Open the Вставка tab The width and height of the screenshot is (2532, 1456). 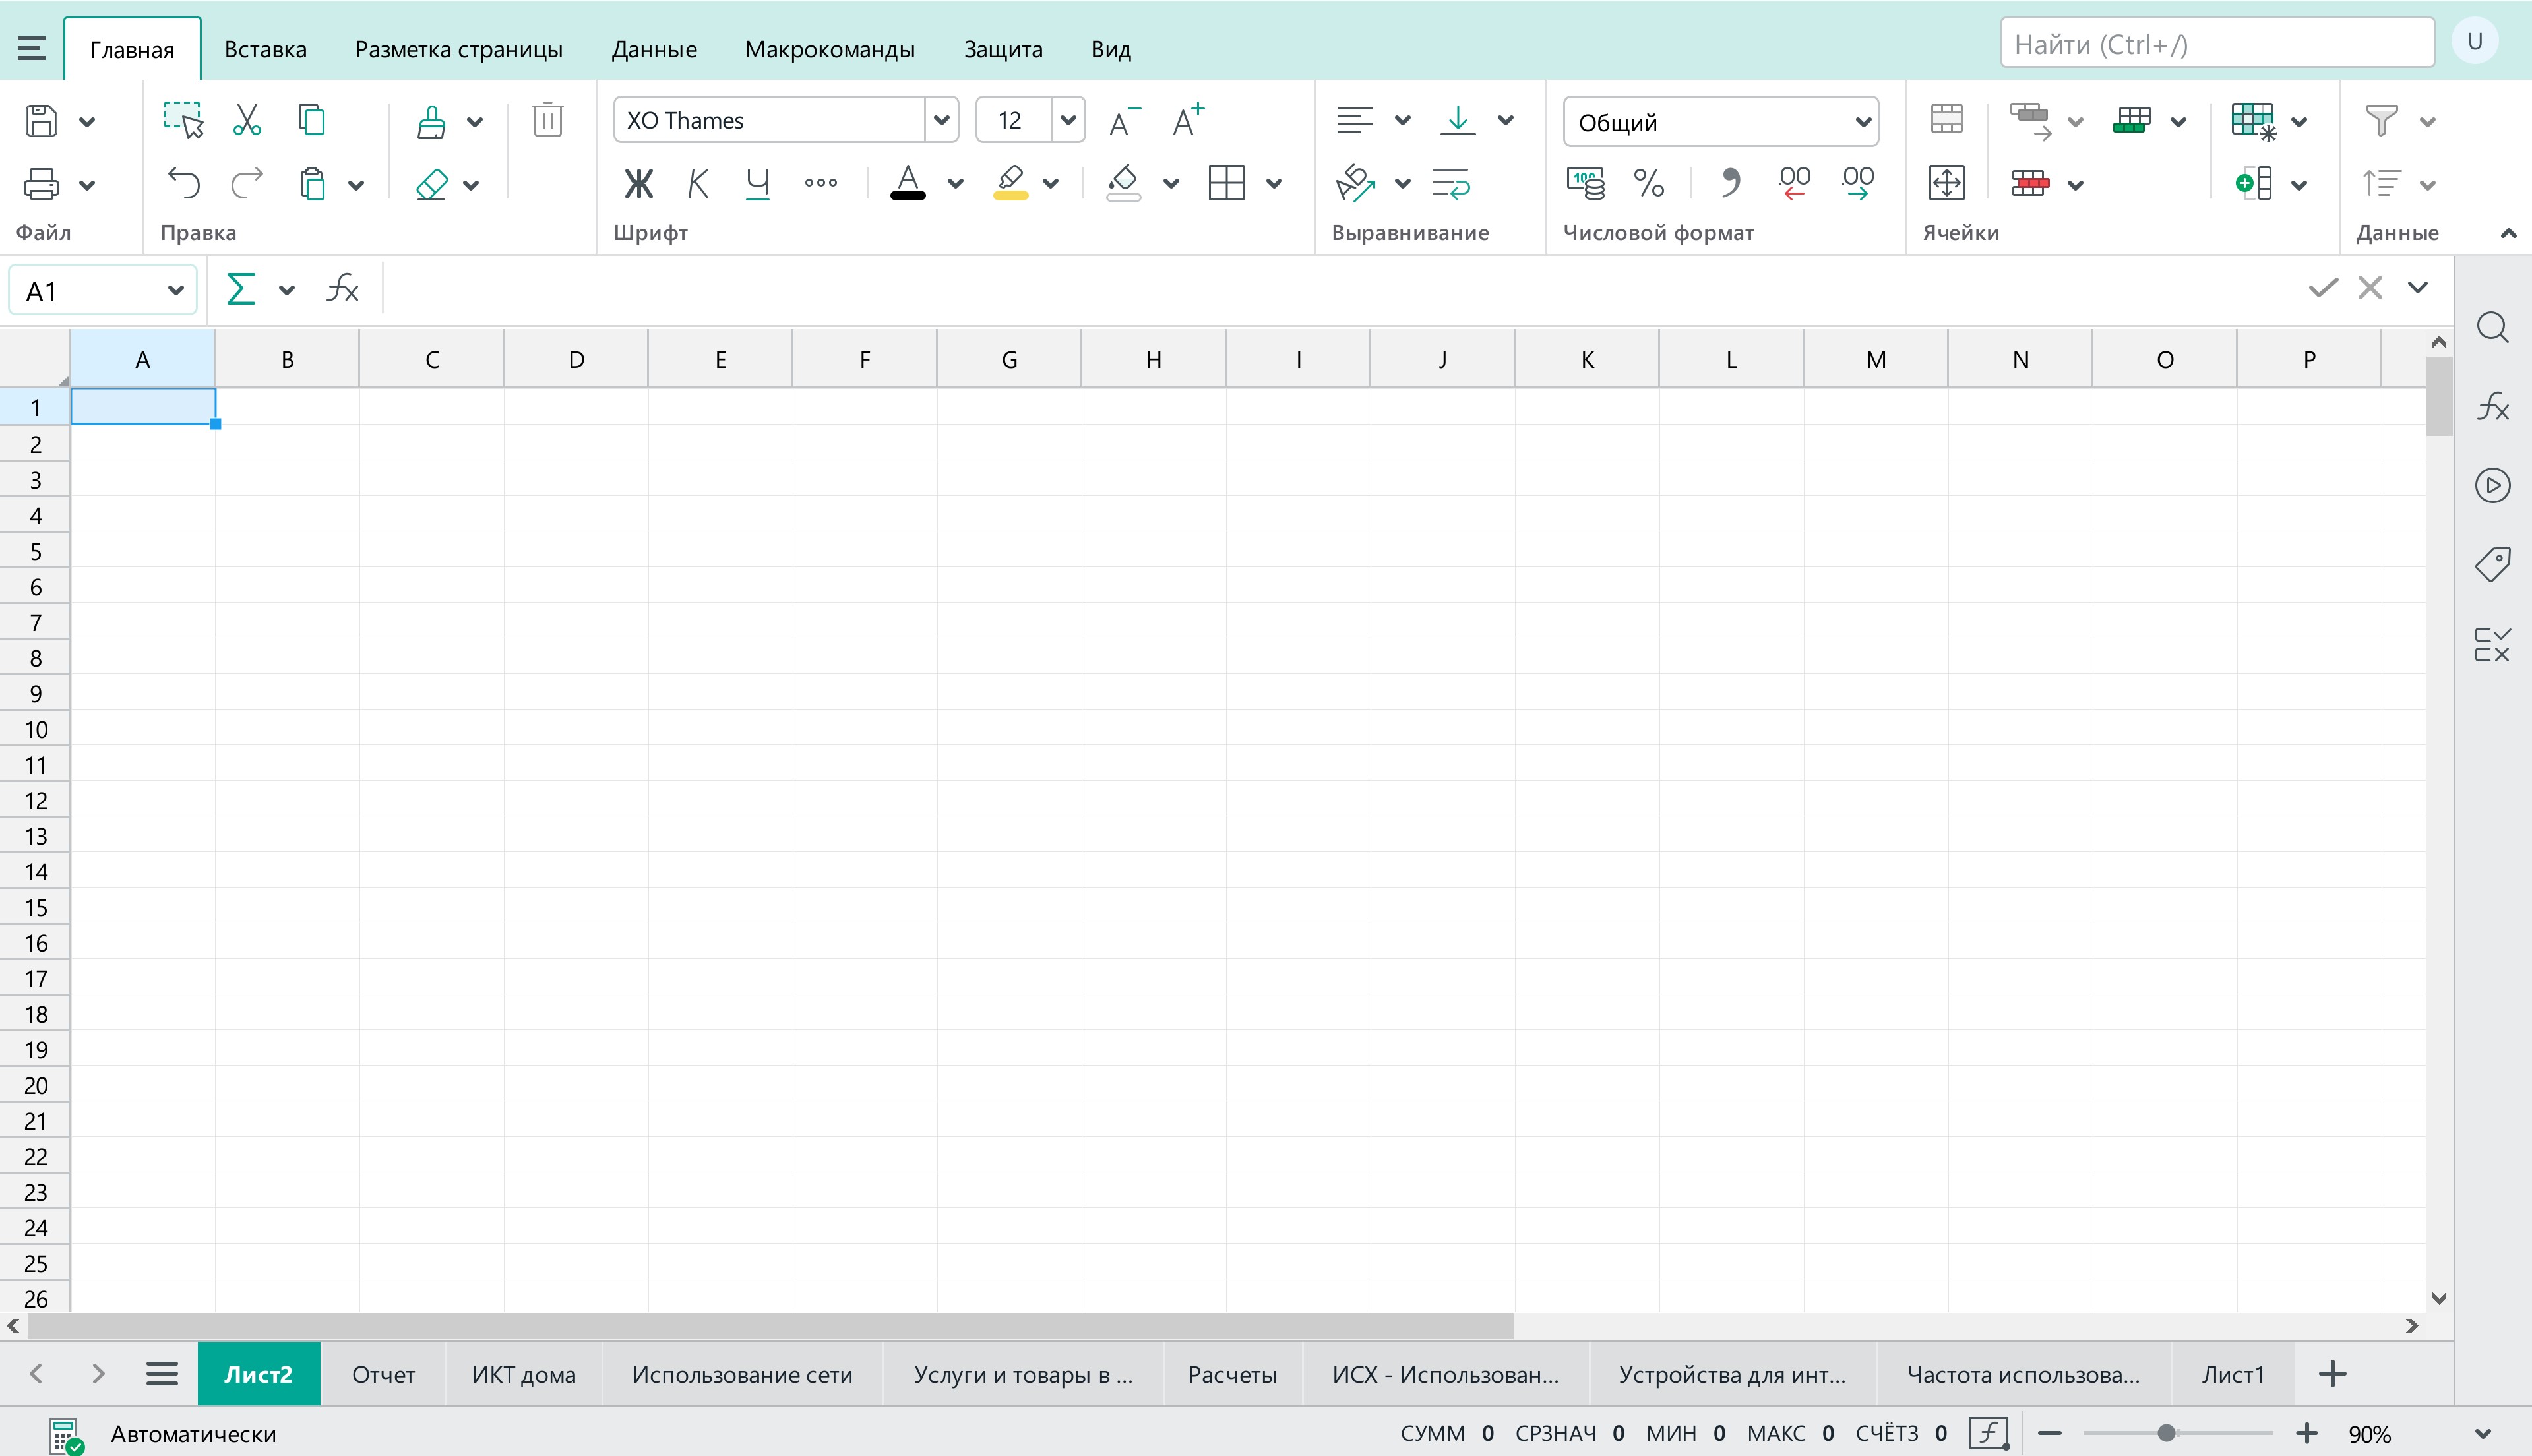click(x=265, y=49)
